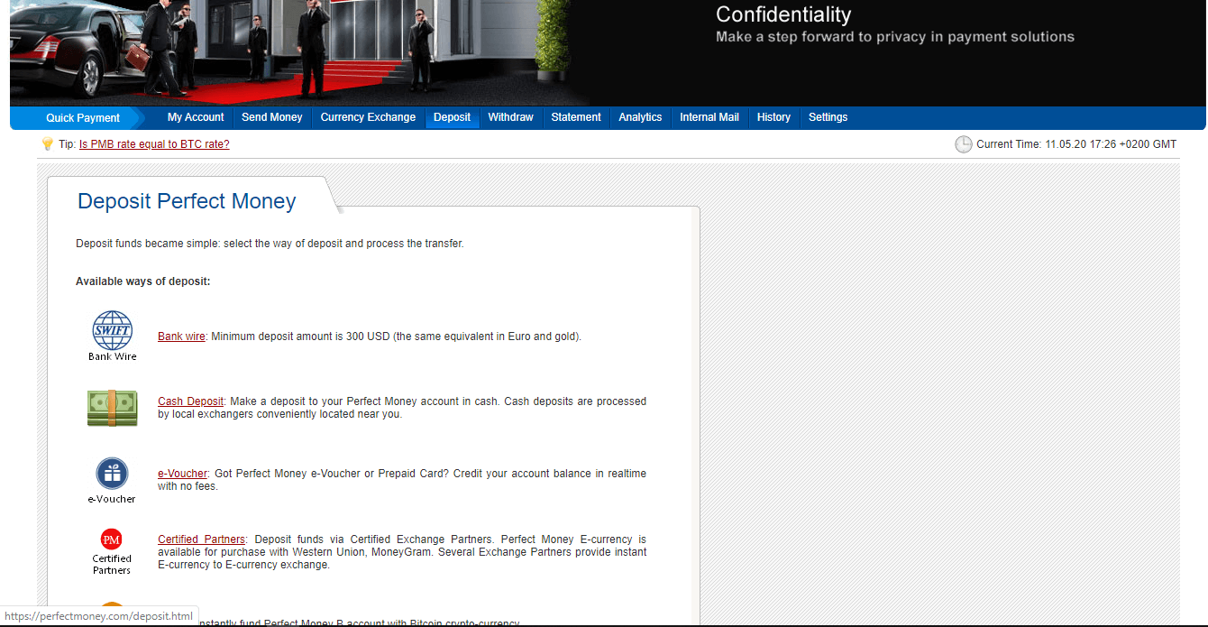Open account Settings menu item
Screen dimensions: 1208x627
[828, 117]
